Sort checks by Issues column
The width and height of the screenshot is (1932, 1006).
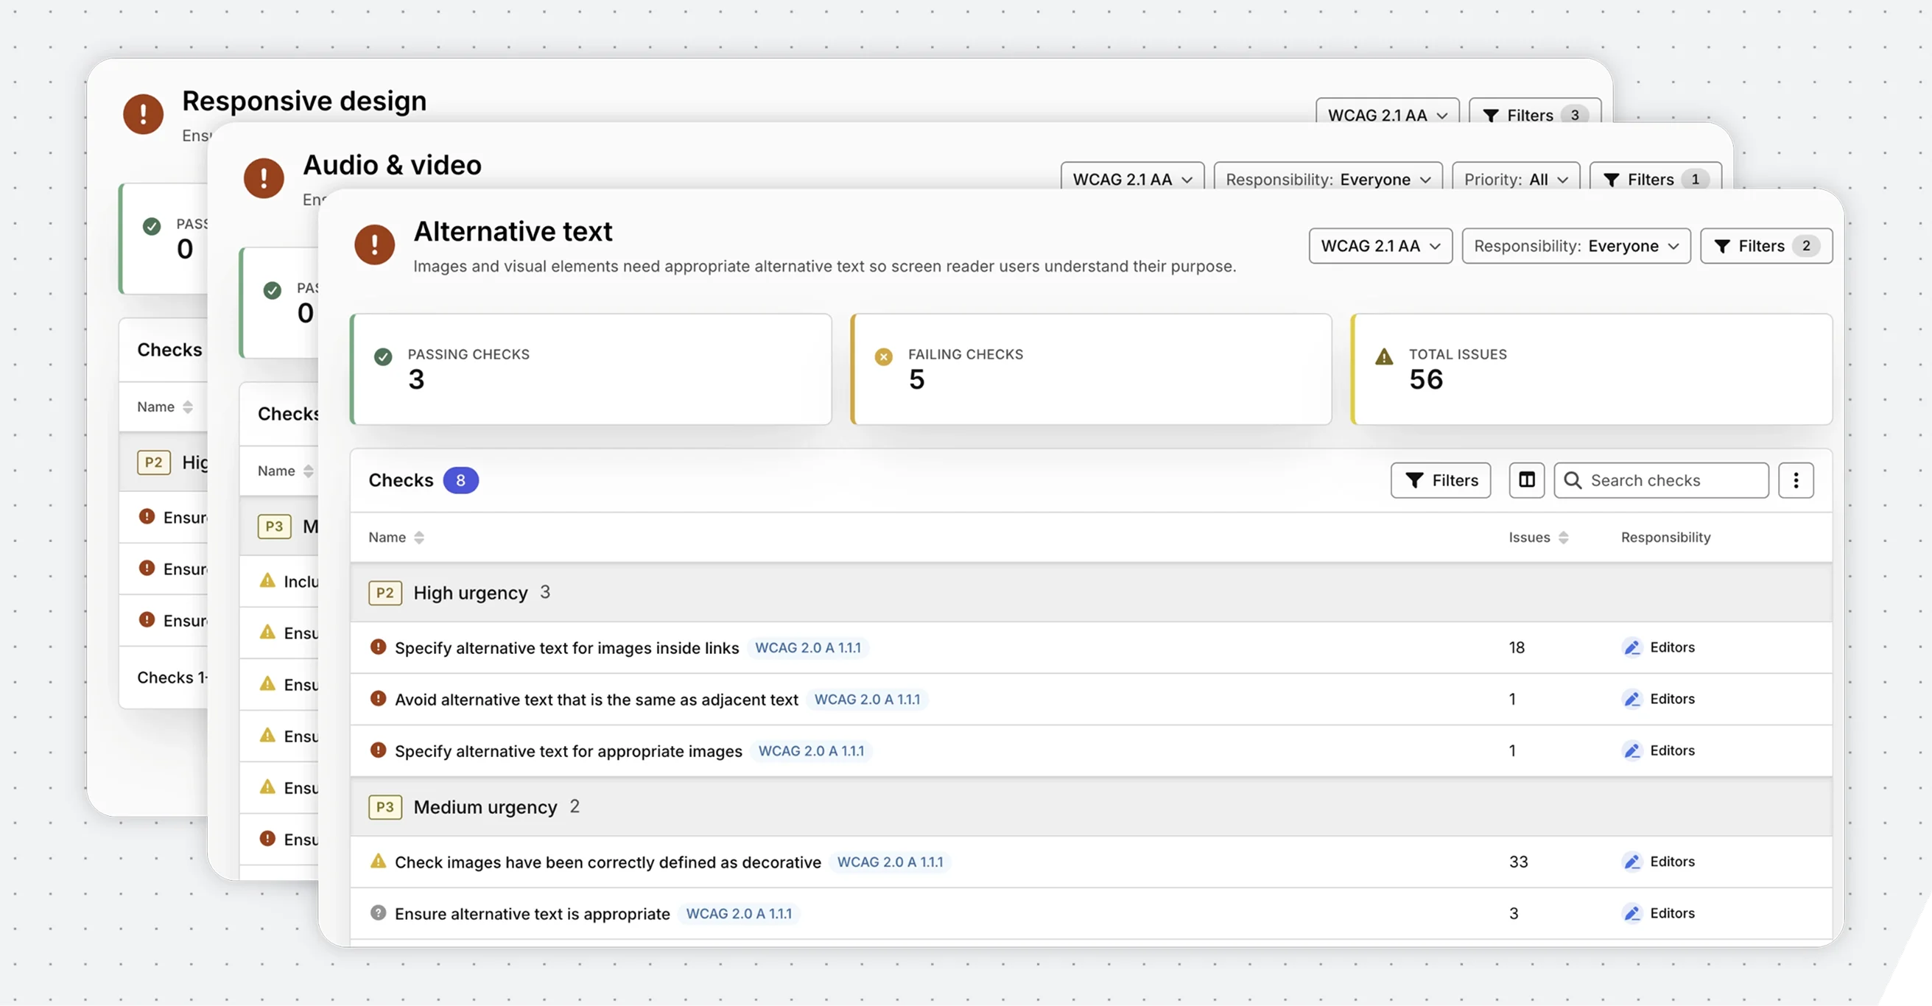pyautogui.click(x=1538, y=537)
